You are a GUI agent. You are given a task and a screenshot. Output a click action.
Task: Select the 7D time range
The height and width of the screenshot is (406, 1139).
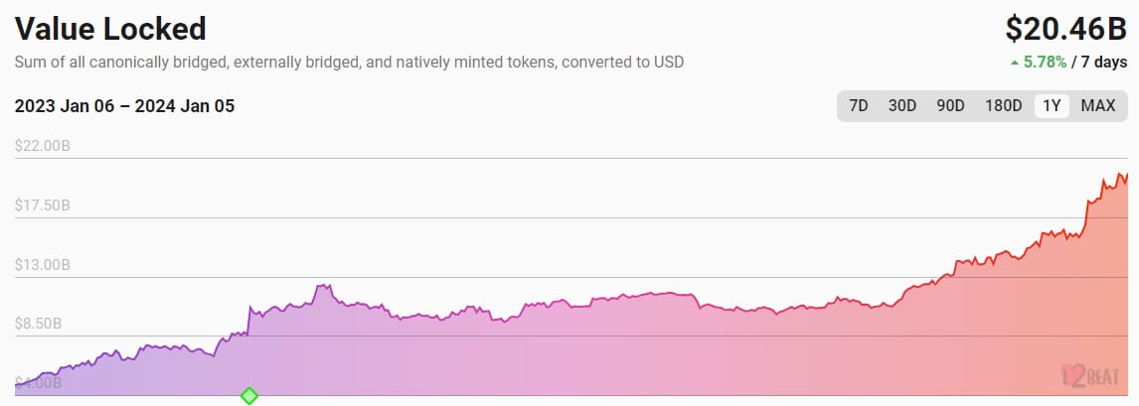tap(859, 106)
